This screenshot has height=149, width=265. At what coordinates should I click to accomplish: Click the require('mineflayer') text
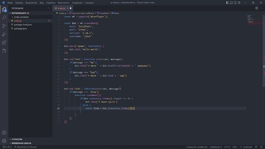[x=93, y=17]
